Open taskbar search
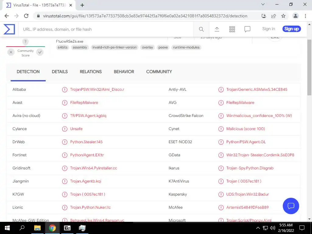The image size is (312, 234). coord(22,228)
